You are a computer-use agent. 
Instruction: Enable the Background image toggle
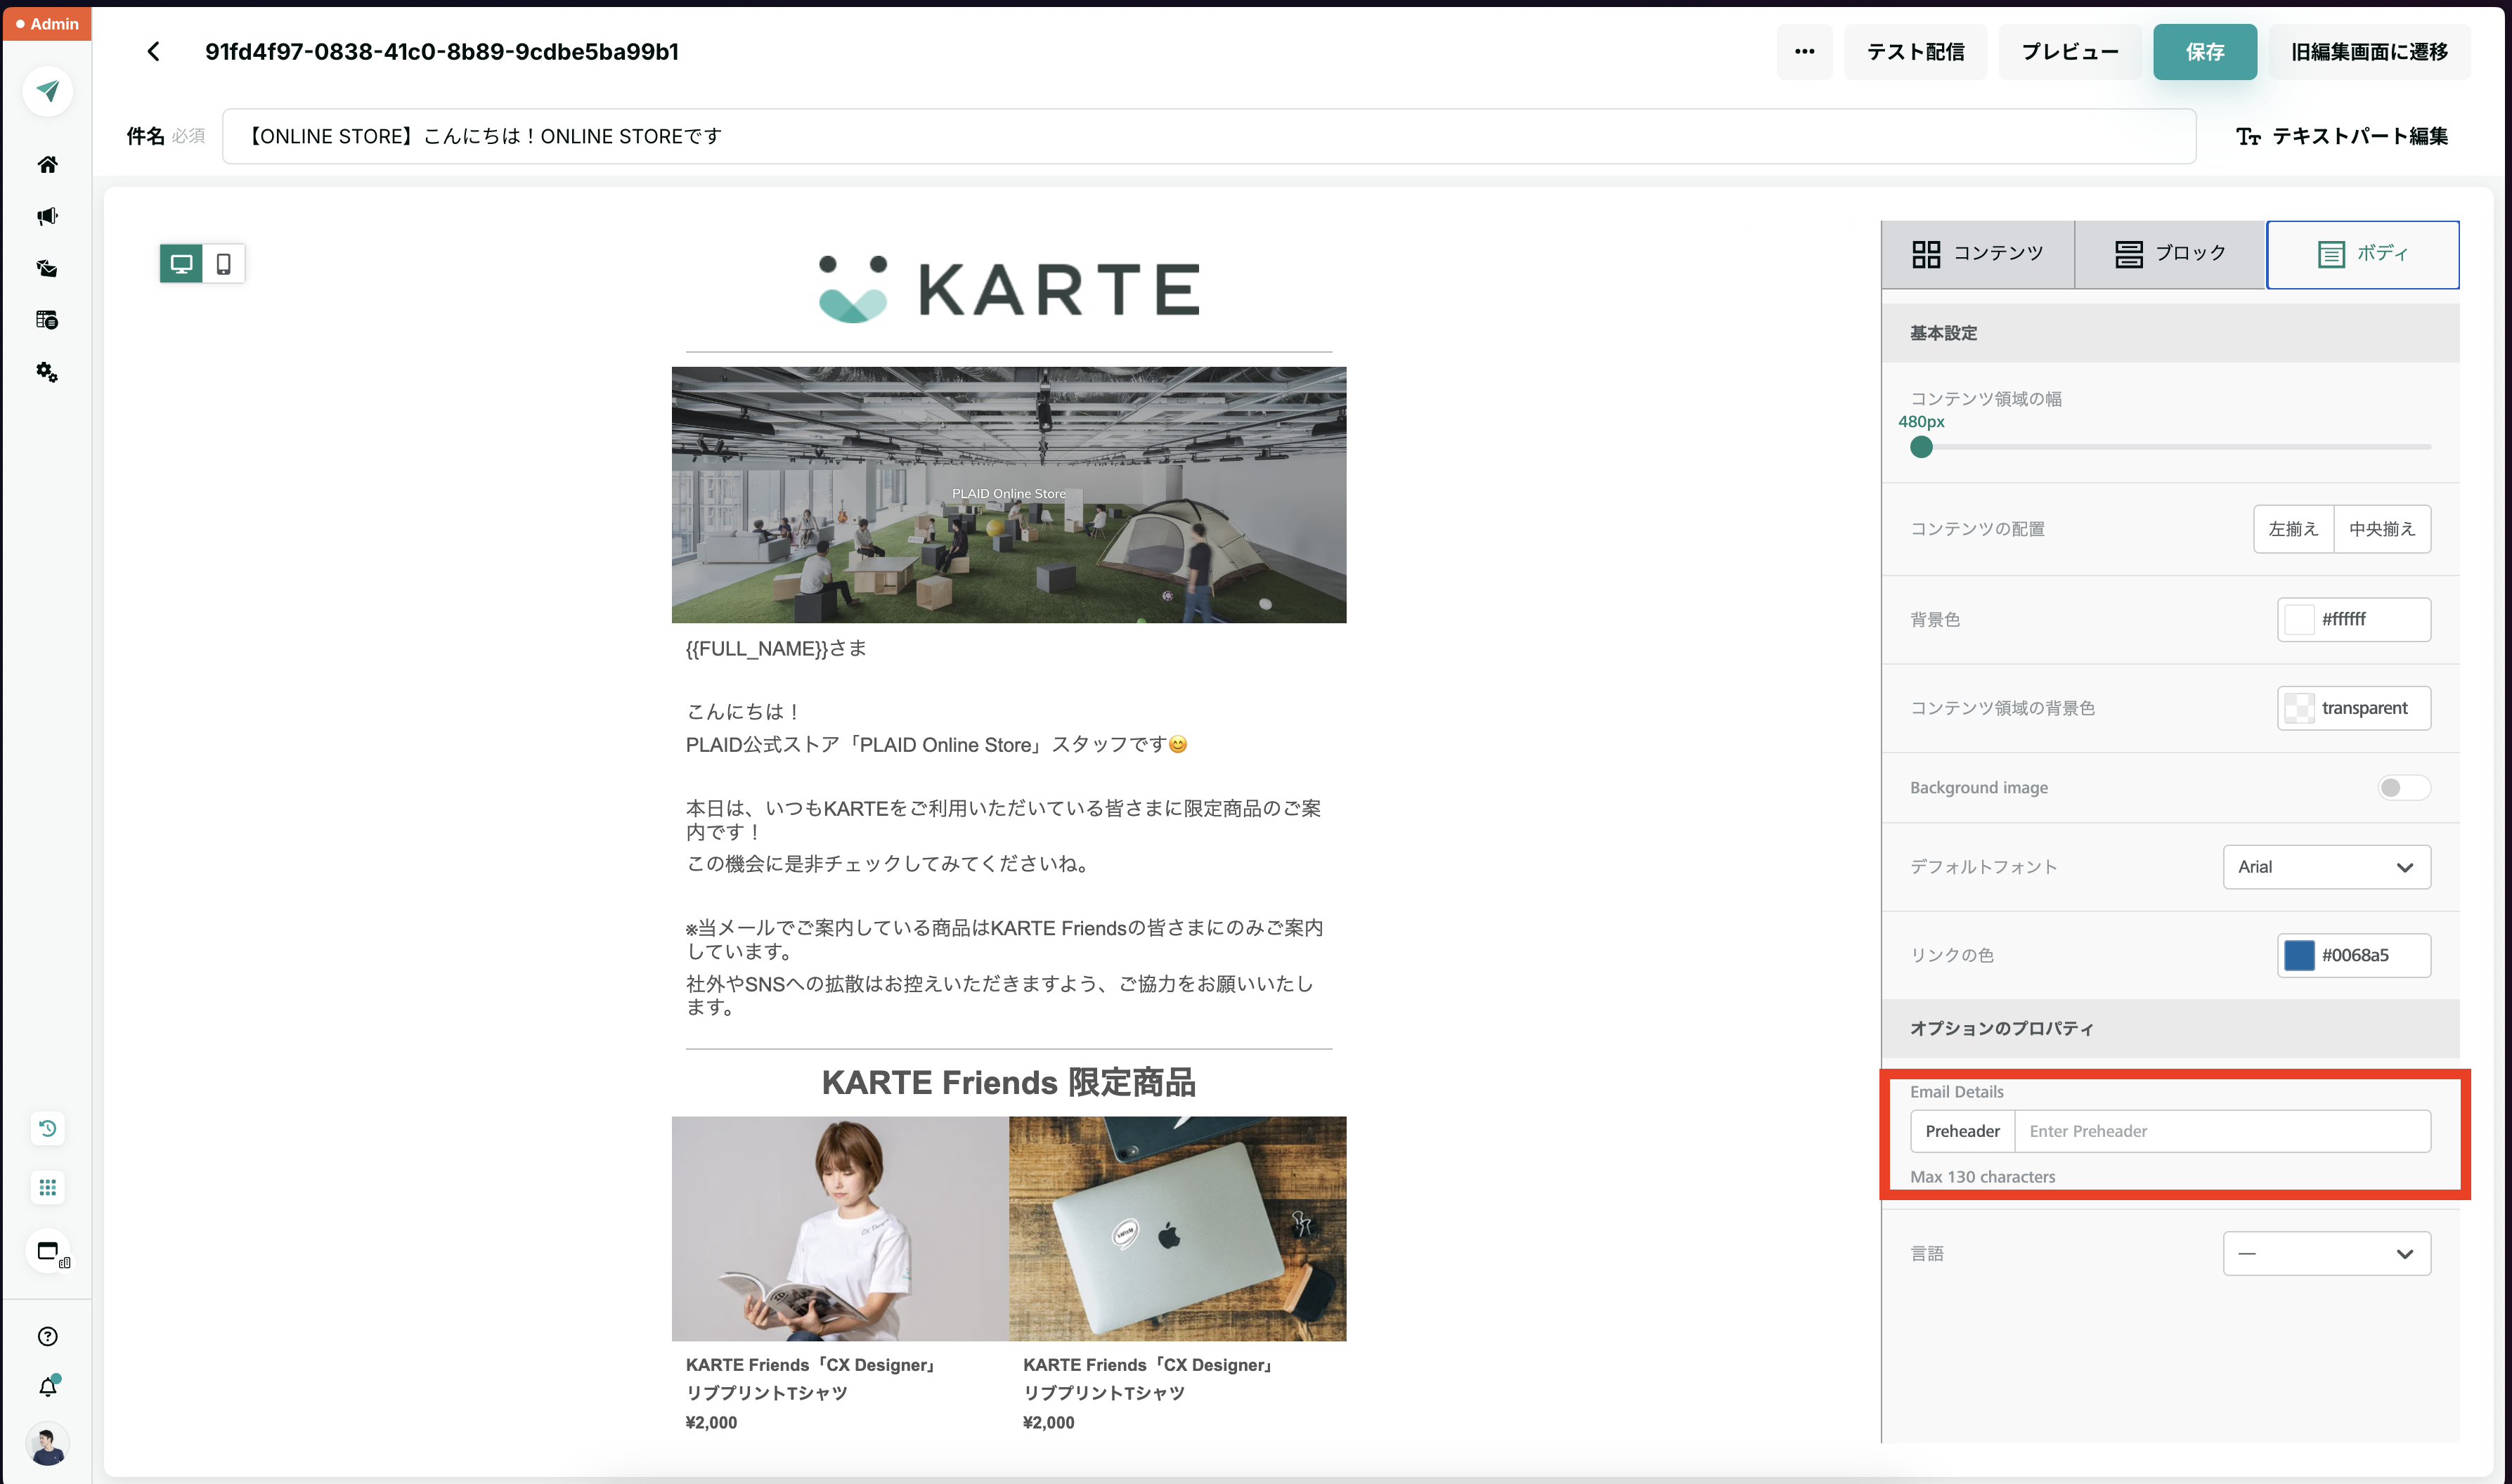2403,788
